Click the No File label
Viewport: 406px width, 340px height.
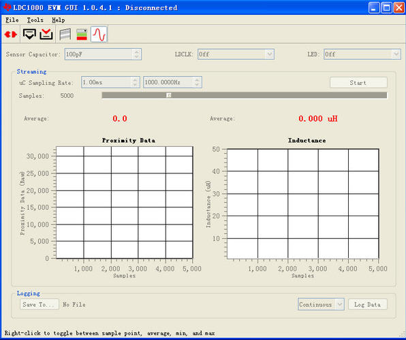(74, 305)
